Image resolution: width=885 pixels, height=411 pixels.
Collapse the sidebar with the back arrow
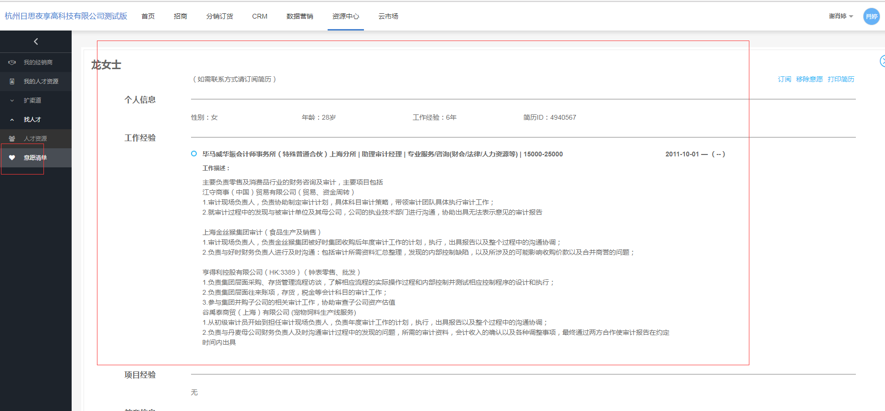point(36,42)
